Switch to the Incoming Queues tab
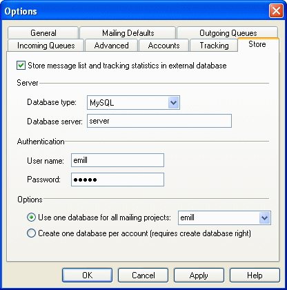This screenshot has height=290, width=287. point(46,46)
